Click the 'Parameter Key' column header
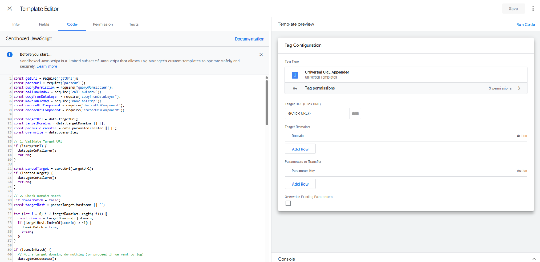The width and height of the screenshot is (540, 262). pos(303,170)
